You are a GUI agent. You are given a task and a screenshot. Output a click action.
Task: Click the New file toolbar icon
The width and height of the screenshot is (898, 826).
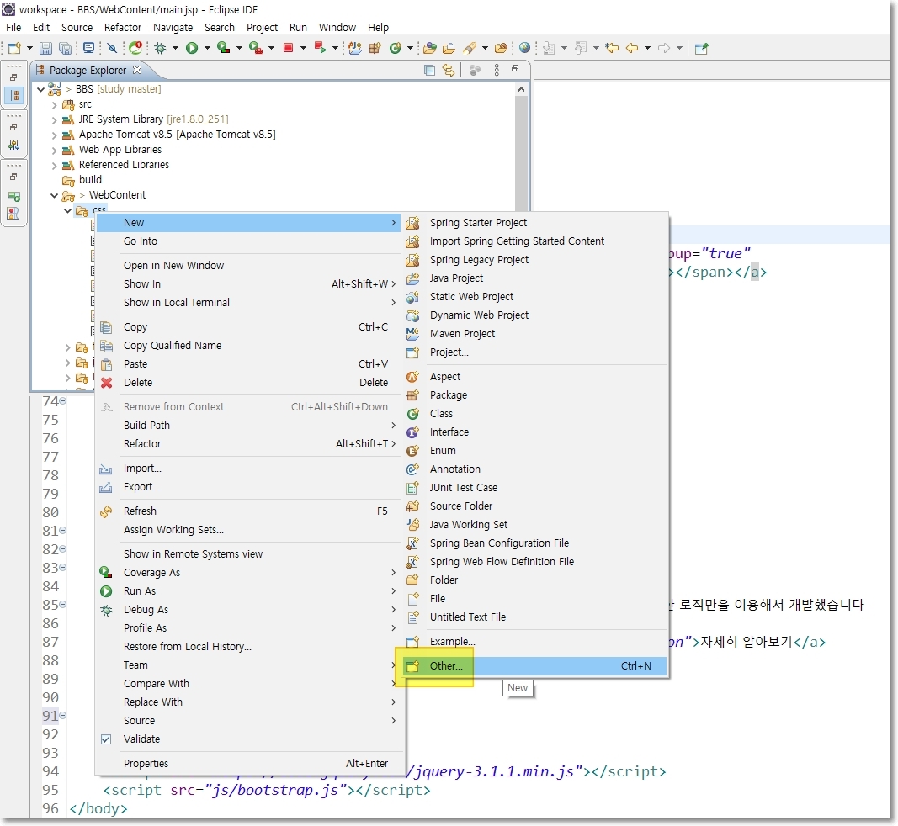[14, 48]
